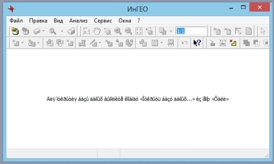Click the linked objects node icon
The image size is (274, 164).
pos(119,43)
